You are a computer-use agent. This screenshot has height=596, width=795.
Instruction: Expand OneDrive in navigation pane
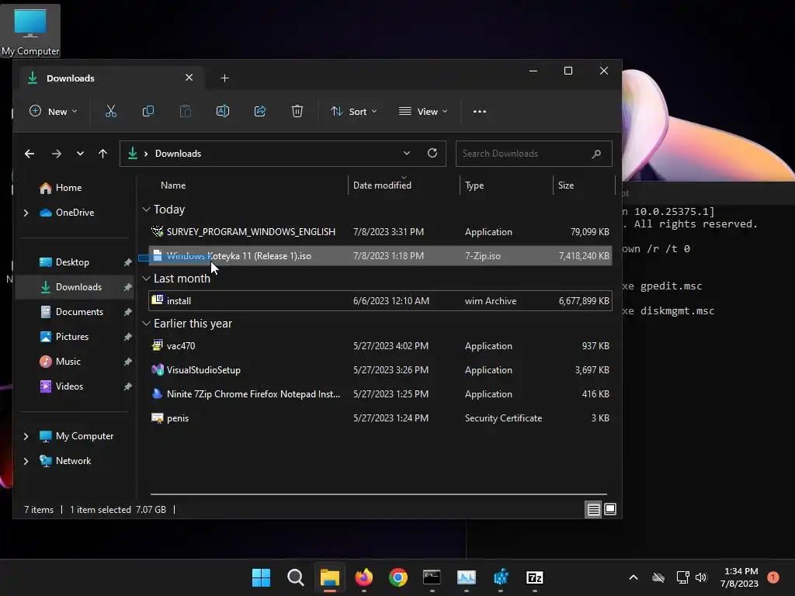[x=26, y=213]
